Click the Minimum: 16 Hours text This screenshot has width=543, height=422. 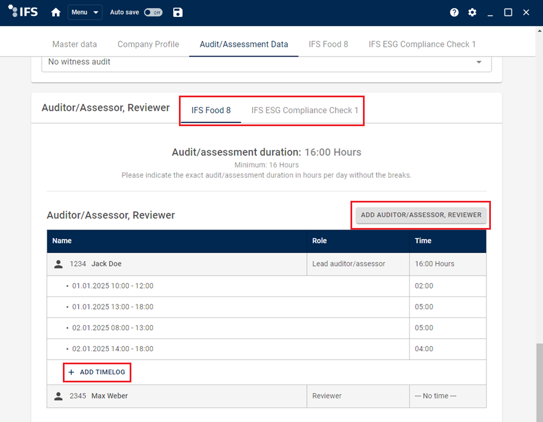(266, 165)
